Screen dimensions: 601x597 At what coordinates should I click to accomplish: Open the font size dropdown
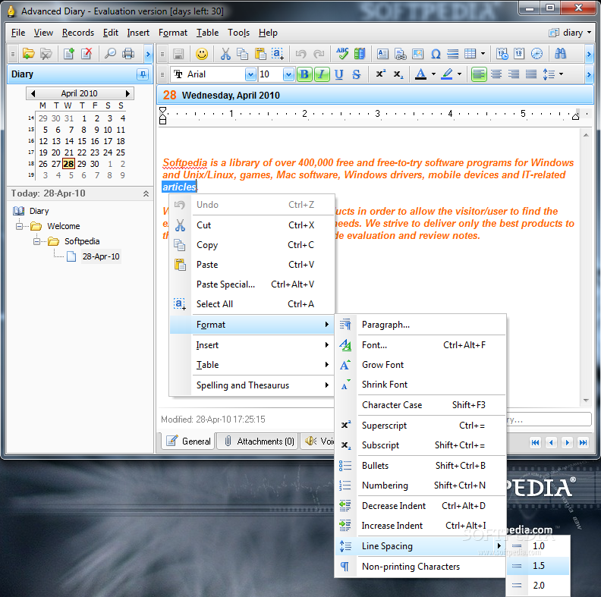click(x=288, y=74)
